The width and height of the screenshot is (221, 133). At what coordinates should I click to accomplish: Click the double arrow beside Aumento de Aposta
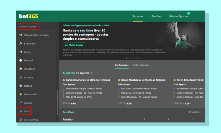click(92, 73)
